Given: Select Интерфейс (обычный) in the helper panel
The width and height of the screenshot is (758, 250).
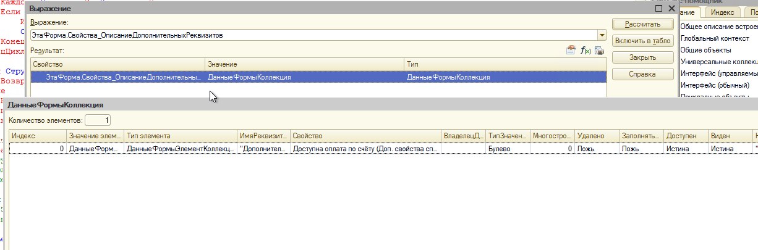Looking at the screenshot, I should coord(714,85).
